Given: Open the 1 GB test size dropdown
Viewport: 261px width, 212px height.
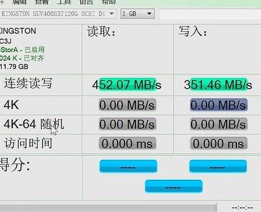Looking at the screenshot, I should point(138,14).
